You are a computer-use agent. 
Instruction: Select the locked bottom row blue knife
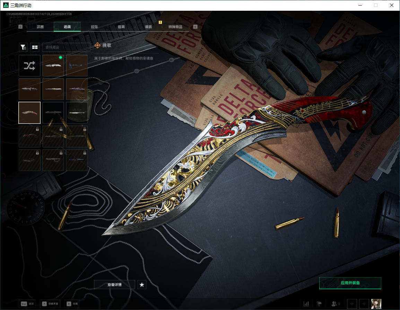click(77, 160)
